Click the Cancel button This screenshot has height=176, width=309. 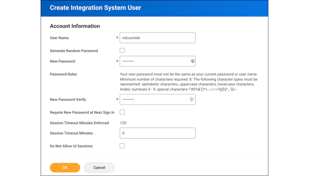[99, 168]
